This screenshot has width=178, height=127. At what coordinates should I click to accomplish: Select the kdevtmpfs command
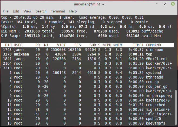156,123
